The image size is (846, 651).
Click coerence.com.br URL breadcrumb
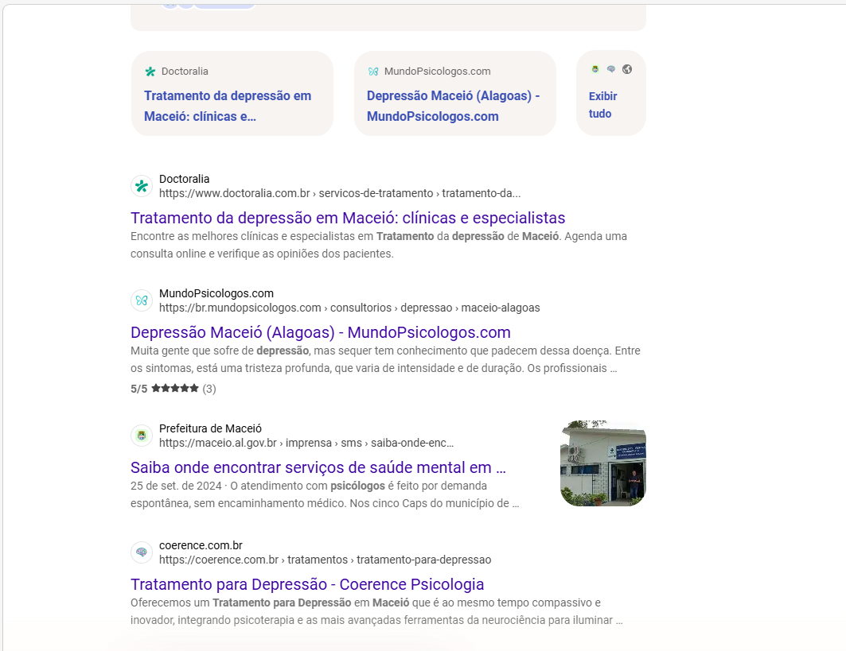point(325,560)
